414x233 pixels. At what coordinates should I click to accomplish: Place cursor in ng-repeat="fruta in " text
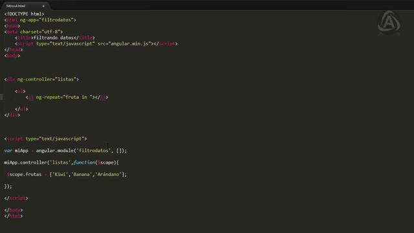(x=64, y=97)
